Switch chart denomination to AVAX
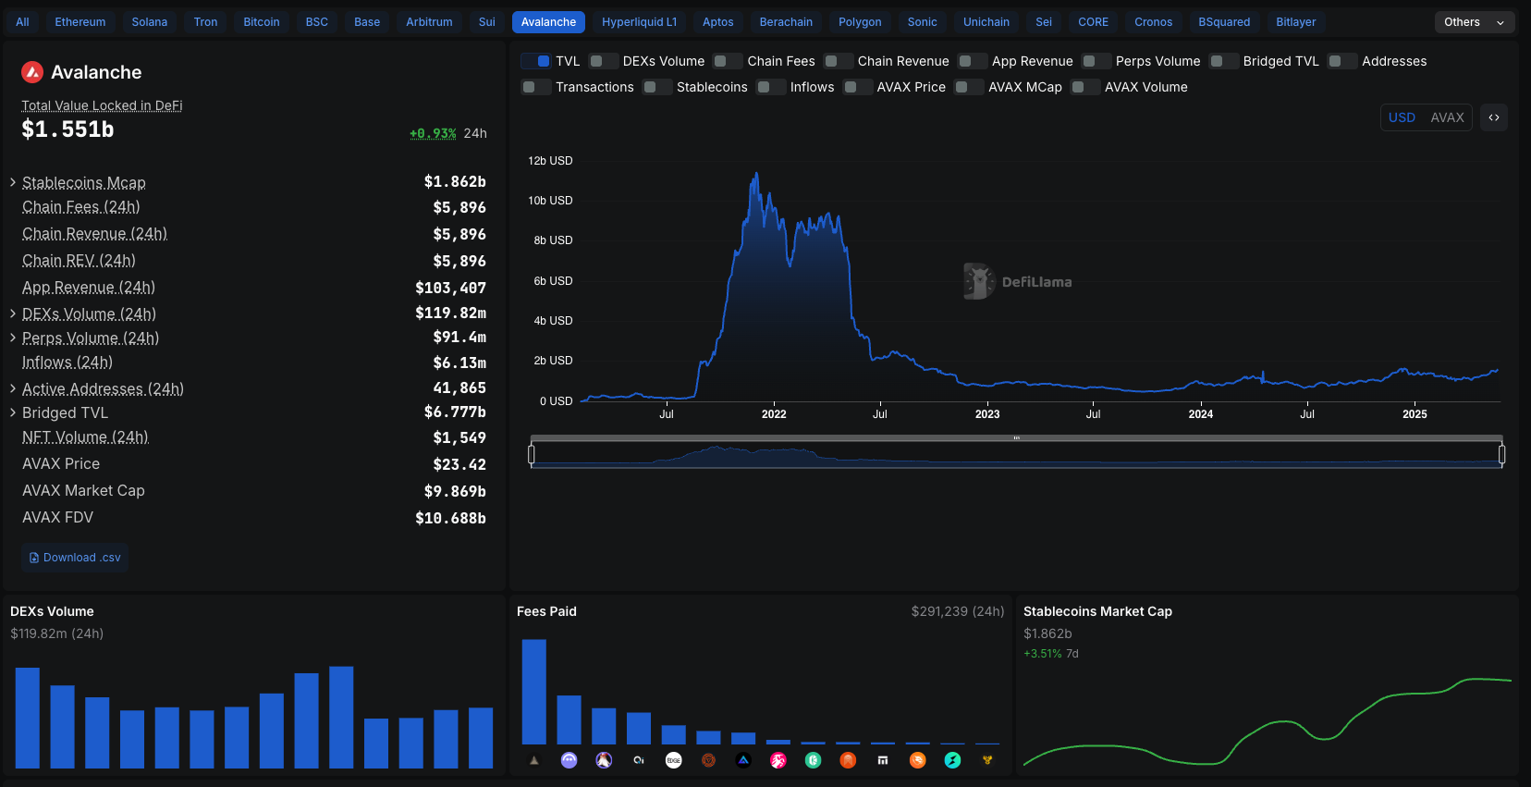 [x=1447, y=117]
